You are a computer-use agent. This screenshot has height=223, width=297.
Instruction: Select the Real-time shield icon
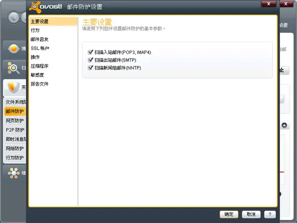tap(14, 87)
